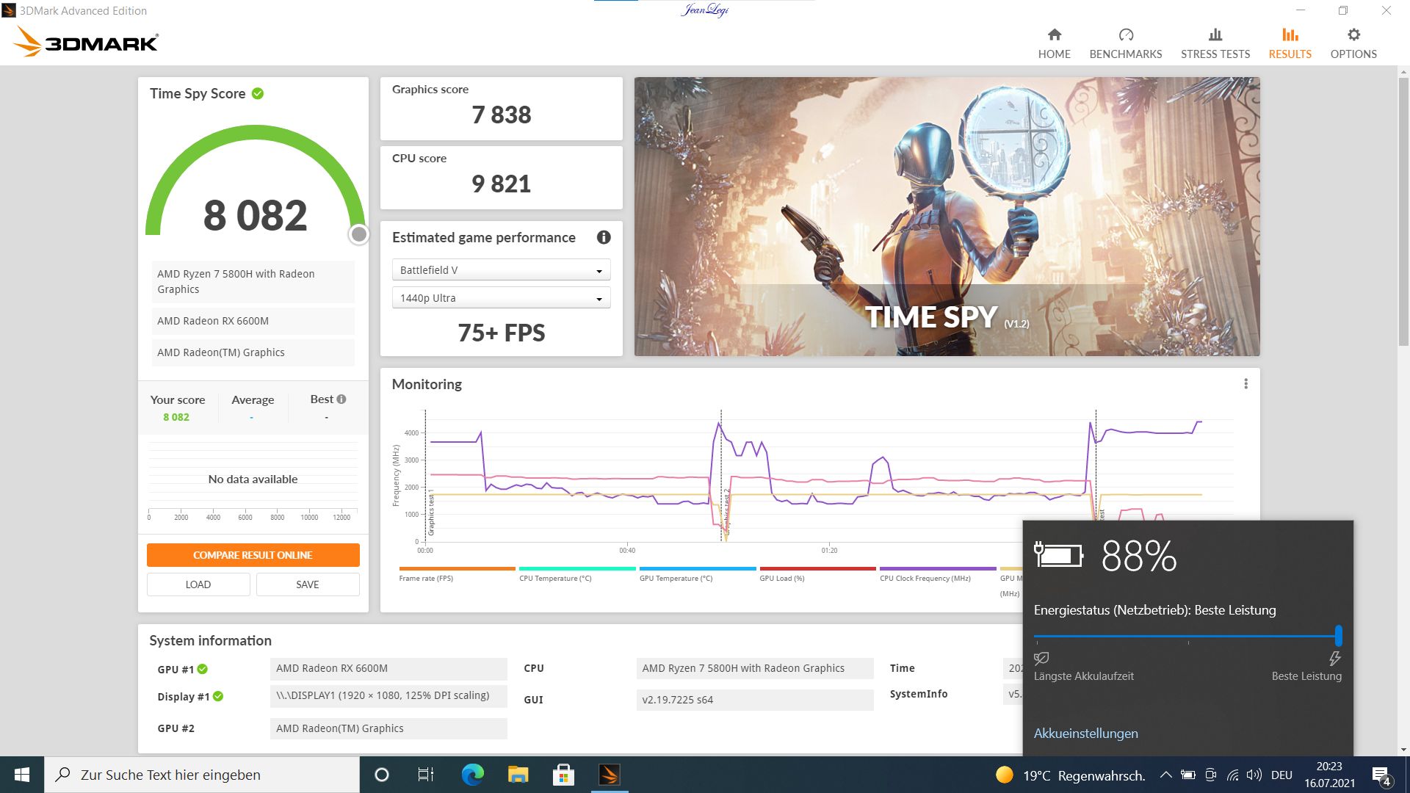Show hidden system tray icons chevron
The height and width of the screenshot is (793, 1410).
1165,775
